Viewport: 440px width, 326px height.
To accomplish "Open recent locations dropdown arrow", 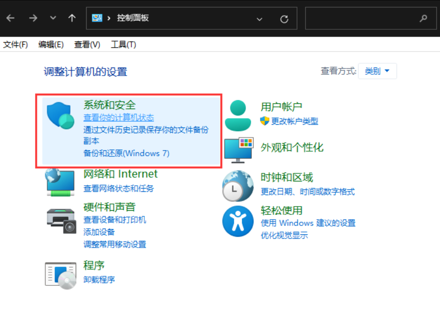I will point(53,18).
